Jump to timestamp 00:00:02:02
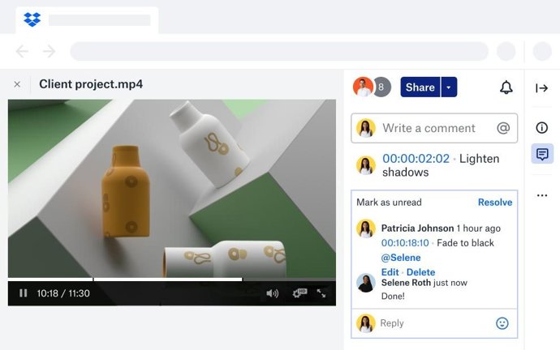The height and width of the screenshot is (350, 560). tap(416, 159)
